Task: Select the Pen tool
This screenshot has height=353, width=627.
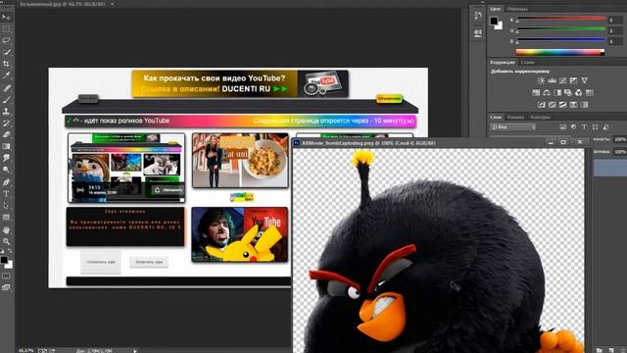Action: (6, 182)
